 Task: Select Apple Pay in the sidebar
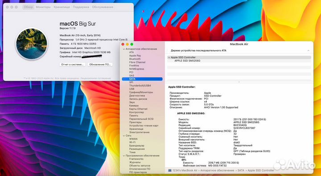[x=135, y=56]
